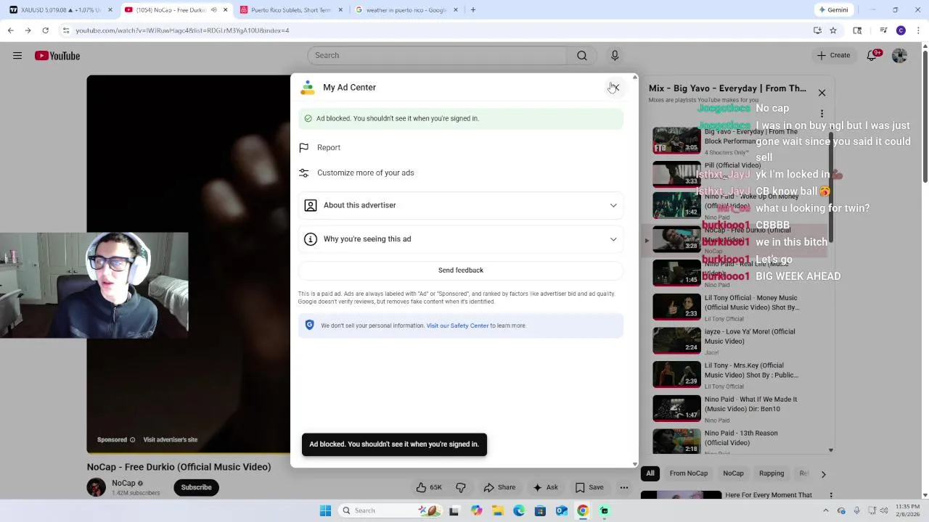929x522 pixels.
Task: Open the NoCap channel avatar
Action: [x=97, y=488]
